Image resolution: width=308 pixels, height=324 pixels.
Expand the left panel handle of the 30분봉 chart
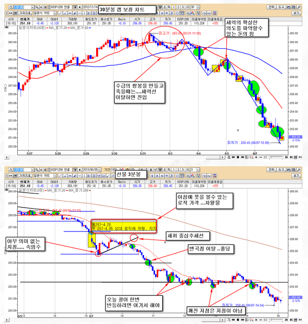(x=5, y=88)
